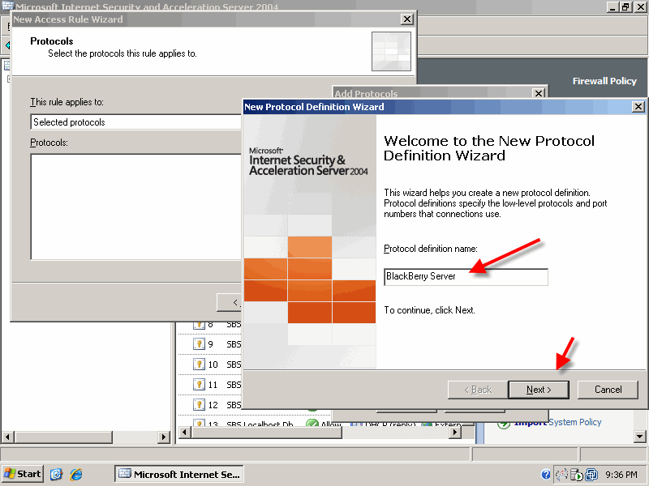Viewport: 649px width, 486px height.
Task: Click the rule 9 key icon
Action: pyautogui.click(x=199, y=343)
